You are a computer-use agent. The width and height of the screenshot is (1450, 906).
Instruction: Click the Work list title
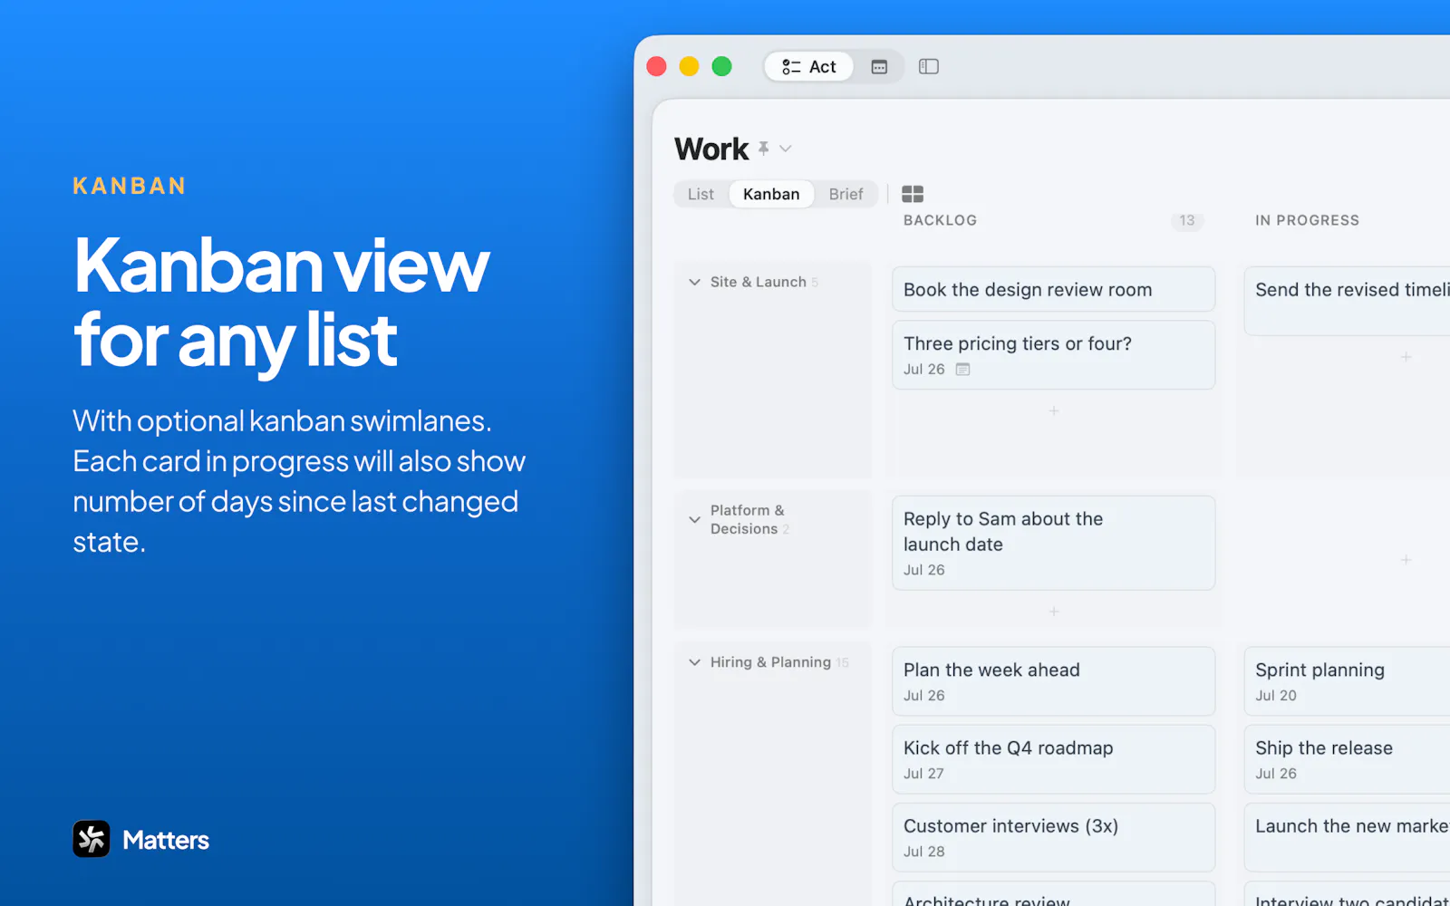[711, 149]
